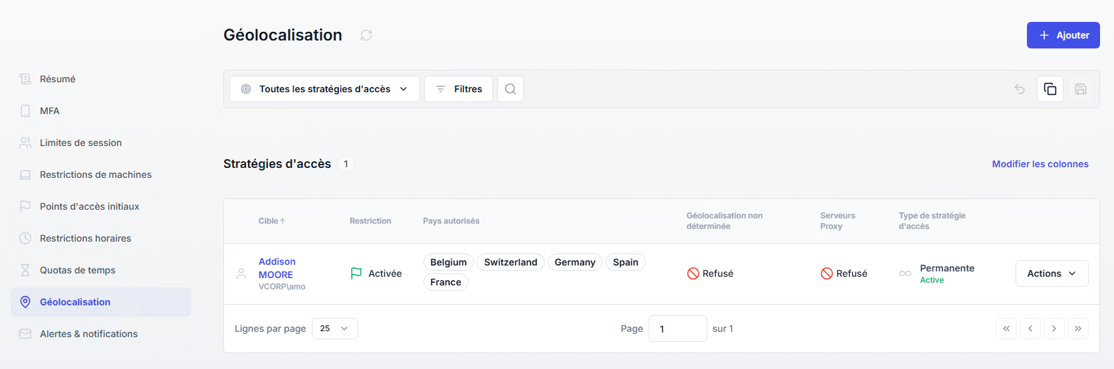The image size is (1114, 369).
Task: Expand Toutes les stratégies d'accès dropdown
Action: click(324, 89)
